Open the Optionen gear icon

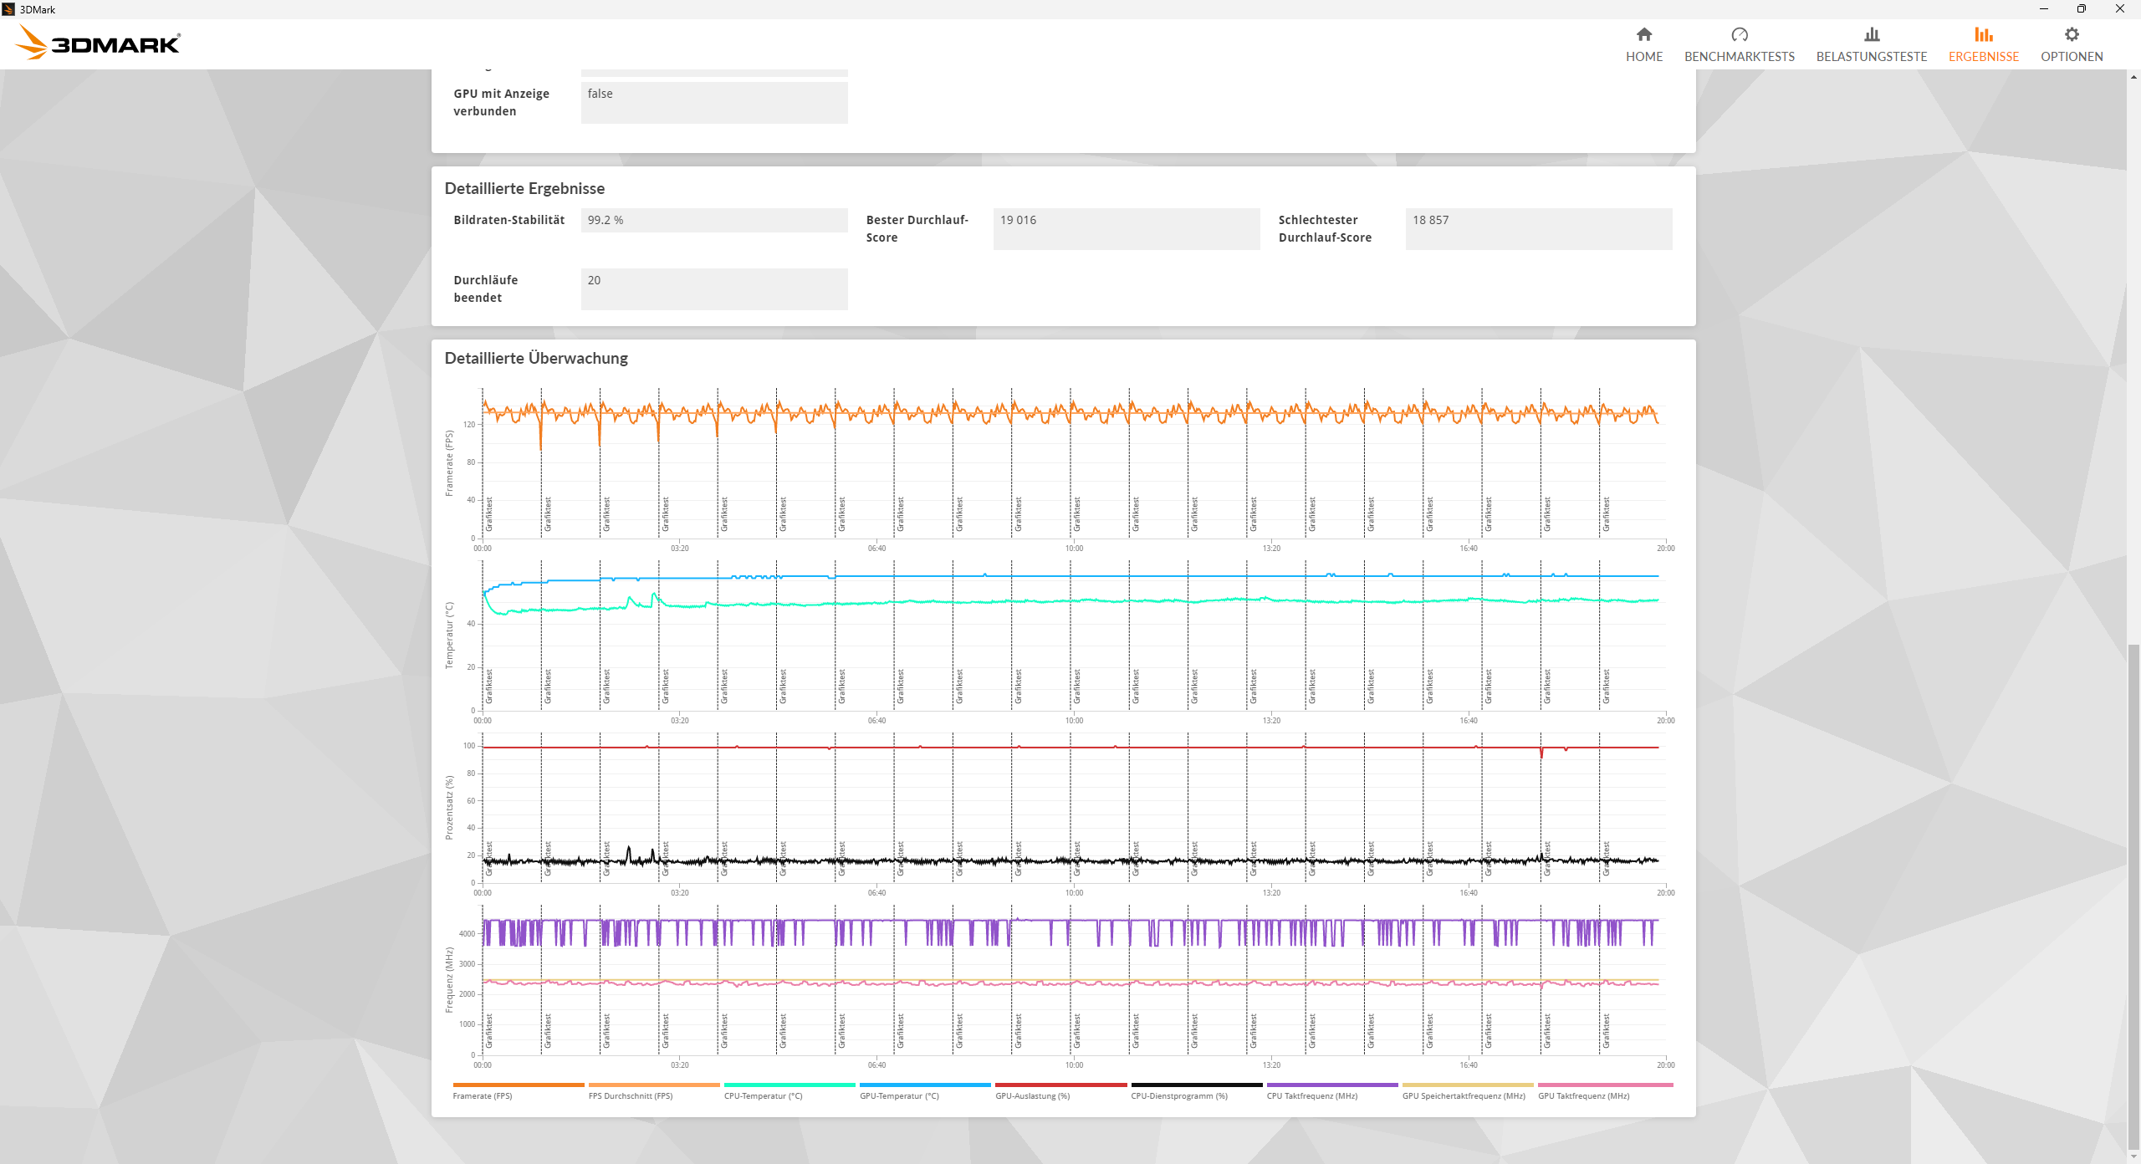click(2071, 34)
